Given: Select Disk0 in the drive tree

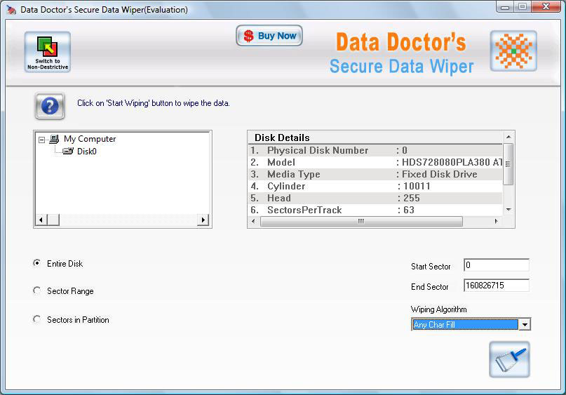Looking at the screenshot, I should coord(87,152).
